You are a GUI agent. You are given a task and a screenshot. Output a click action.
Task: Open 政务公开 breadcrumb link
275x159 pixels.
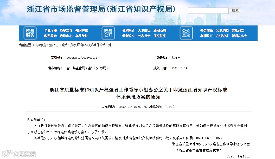[54, 45]
